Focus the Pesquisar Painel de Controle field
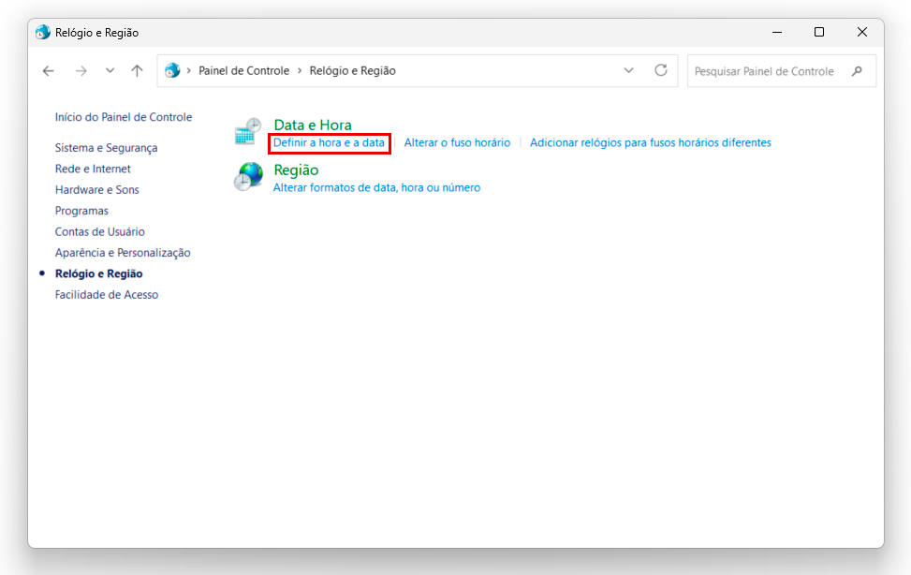The image size is (911, 575). pos(782,71)
